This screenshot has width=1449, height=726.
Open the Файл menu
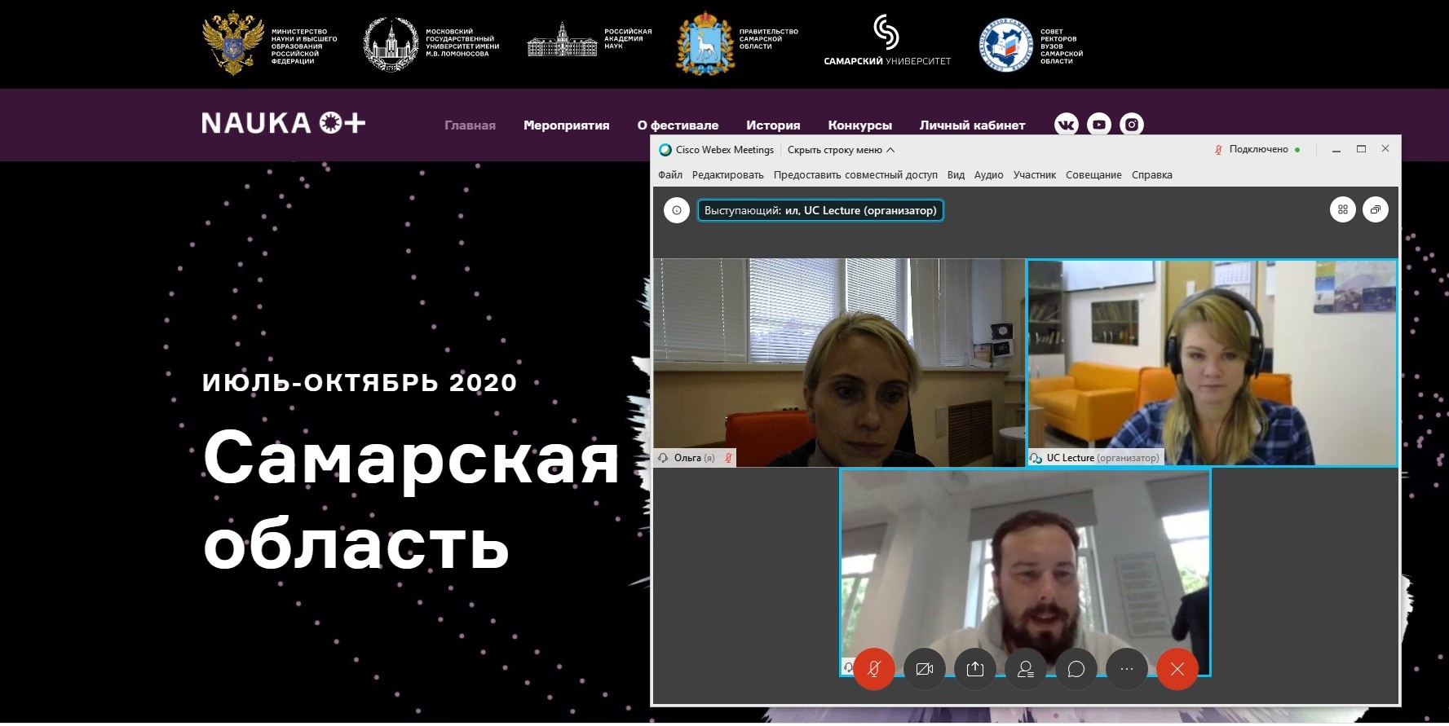point(670,175)
